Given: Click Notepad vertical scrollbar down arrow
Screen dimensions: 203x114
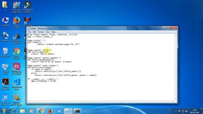Looking at the screenshot, I should (176, 99).
